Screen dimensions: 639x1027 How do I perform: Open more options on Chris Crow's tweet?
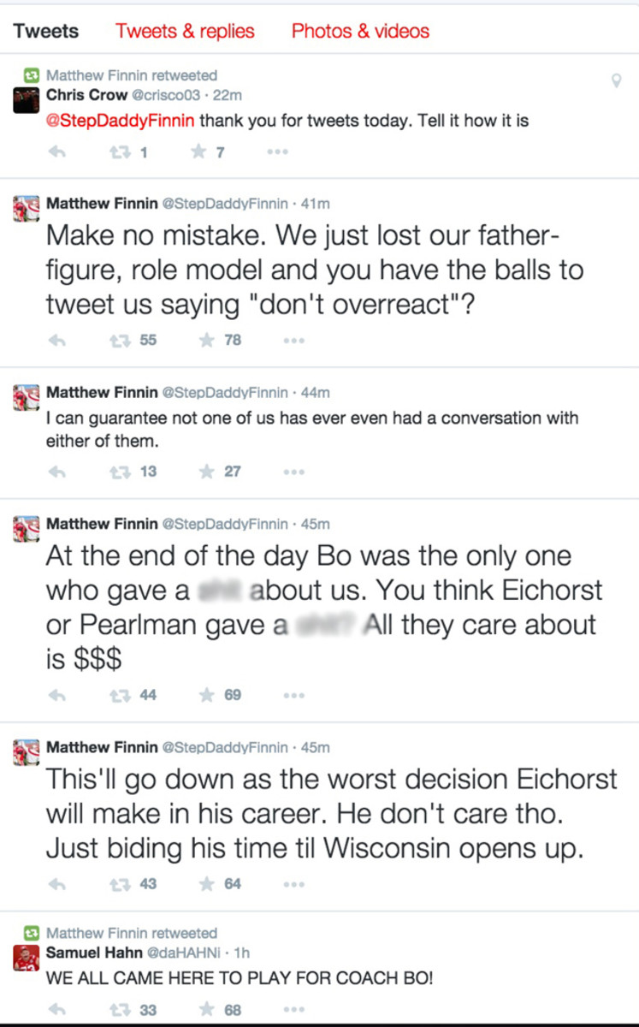276,151
